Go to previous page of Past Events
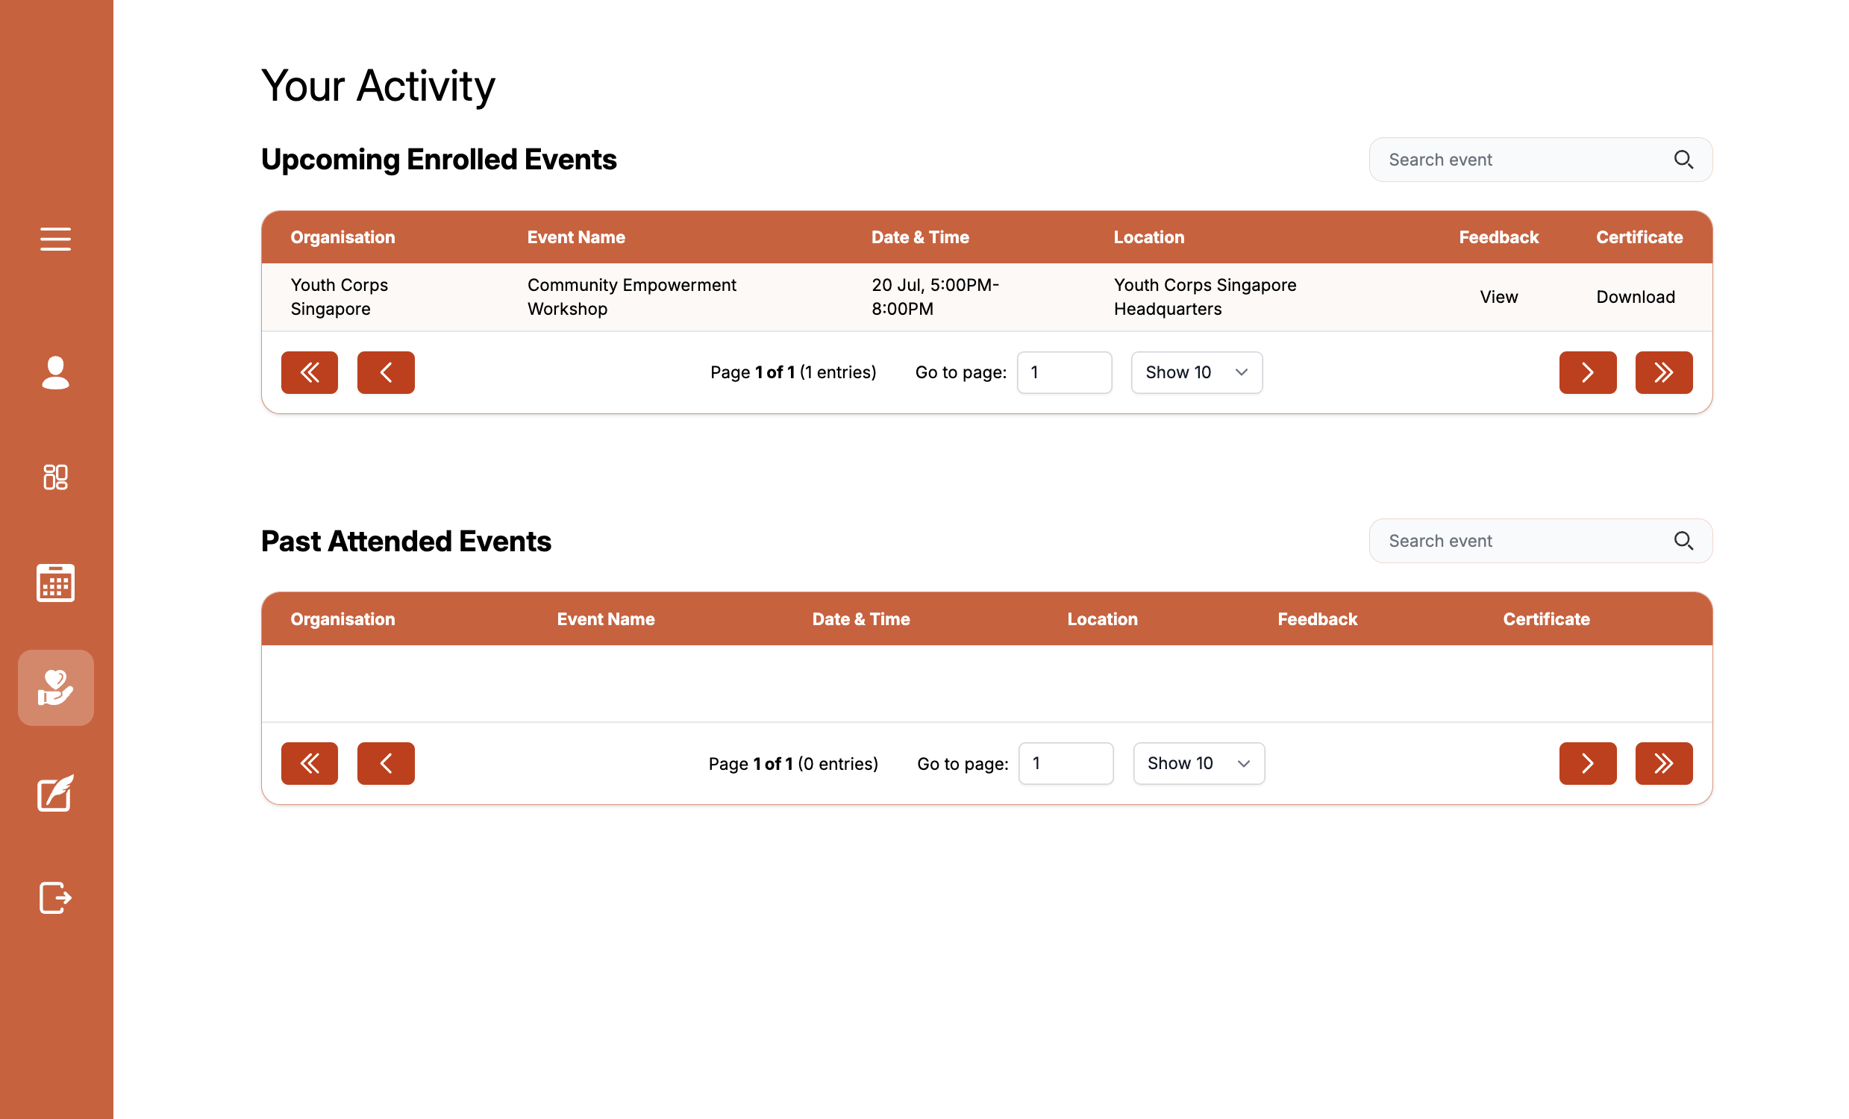Viewport: 1849px width, 1119px height. click(386, 763)
